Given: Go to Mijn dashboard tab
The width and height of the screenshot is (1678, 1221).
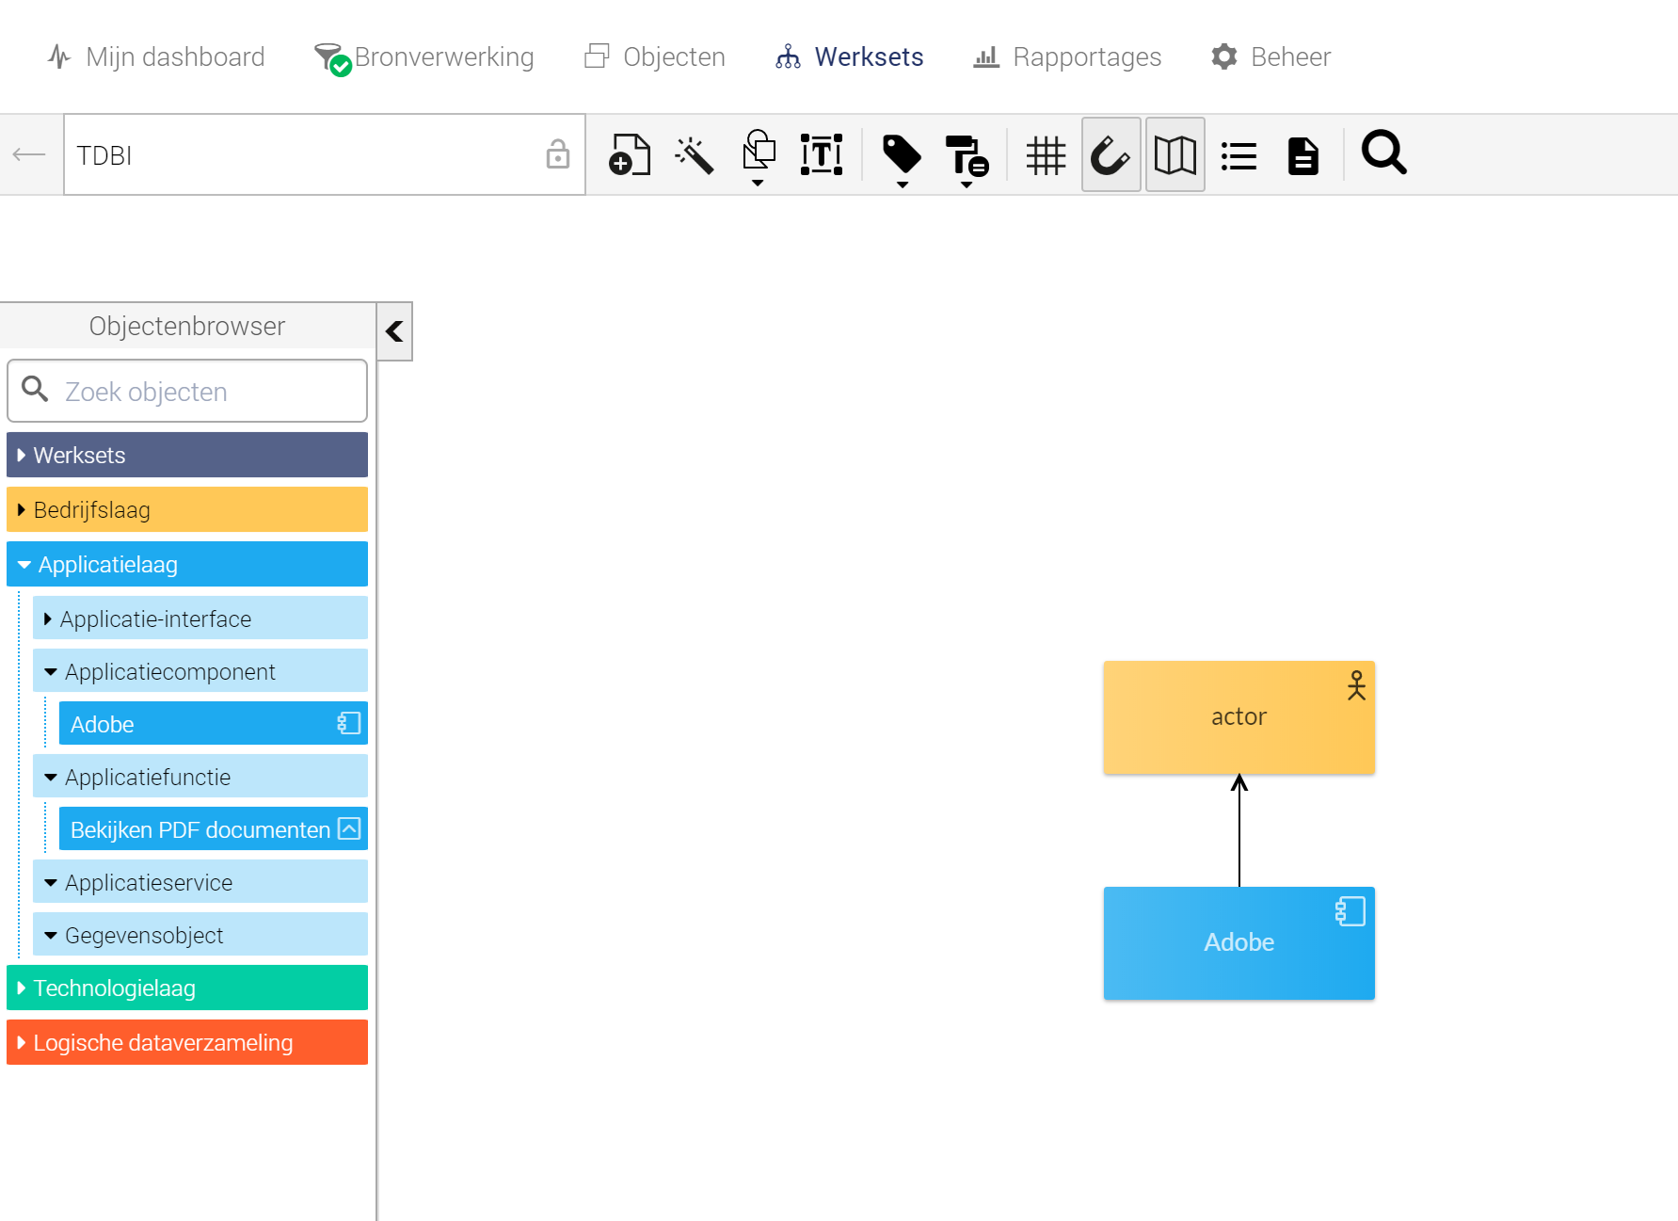Looking at the screenshot, I should point(156,56).
